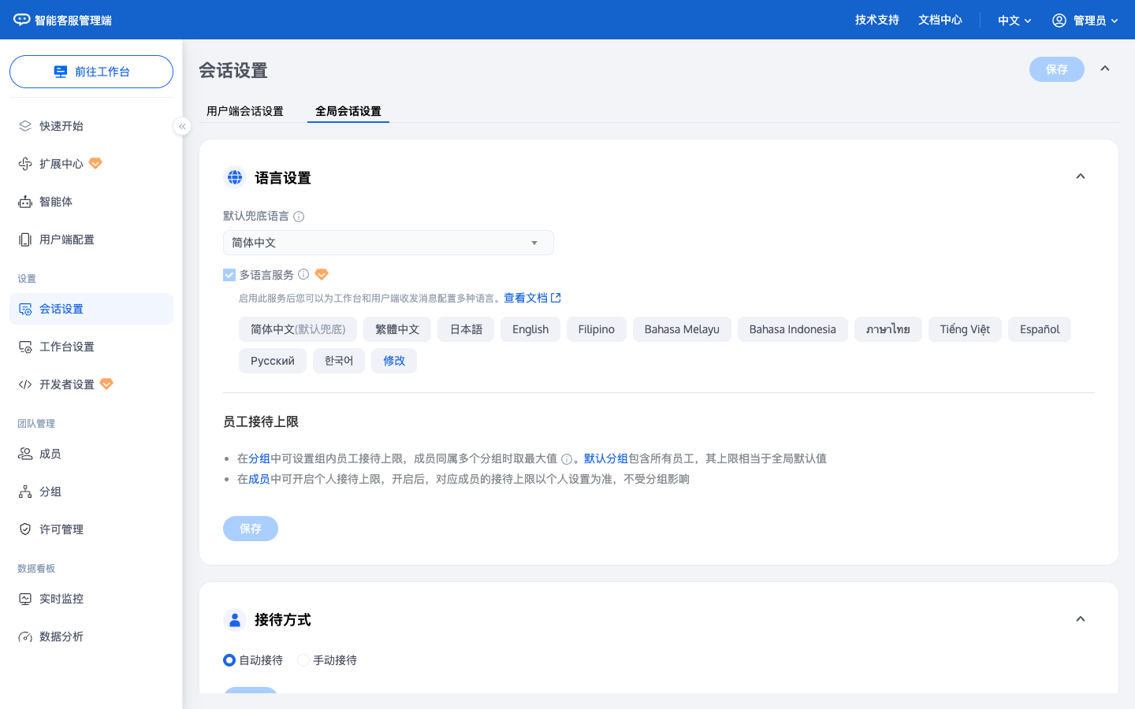Open 会话设置 in the sidebar
The image size is (1135, 709).
pyautogui.click(x=91, y=309)
